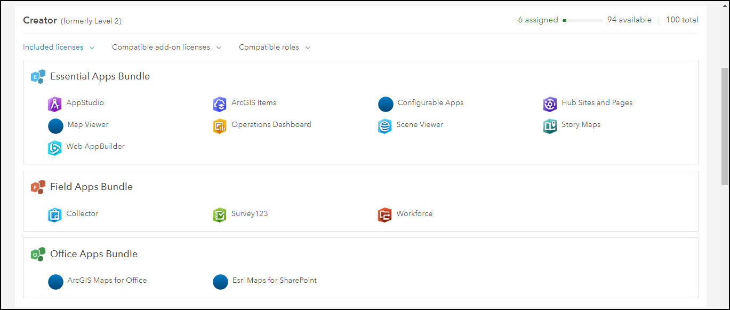This screenshot has height=310, width=730.
Task: Click the Story Maps icon
Action: [x=550, y=126]
